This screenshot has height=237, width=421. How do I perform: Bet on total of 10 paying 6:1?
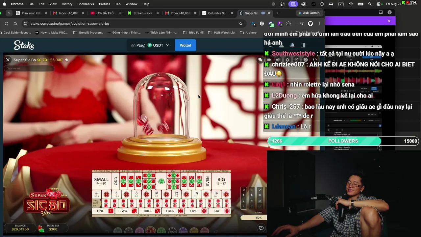point(156,194)
